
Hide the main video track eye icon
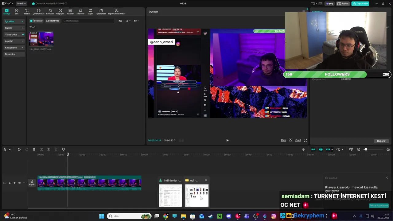14,183
